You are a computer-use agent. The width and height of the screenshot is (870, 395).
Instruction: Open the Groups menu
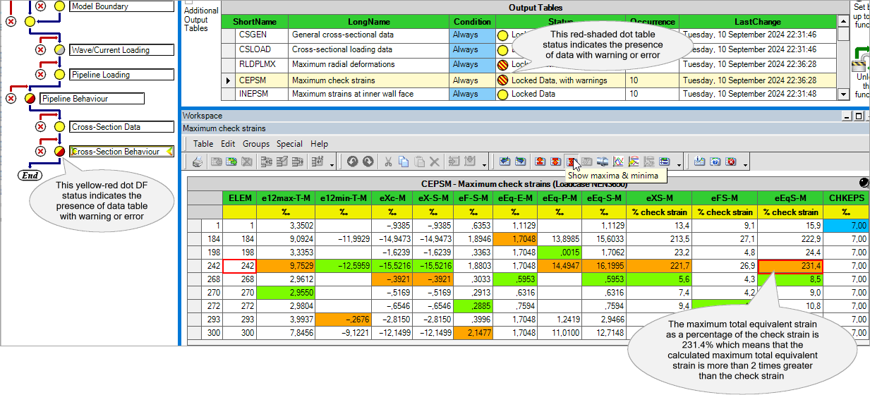[256, 144]
